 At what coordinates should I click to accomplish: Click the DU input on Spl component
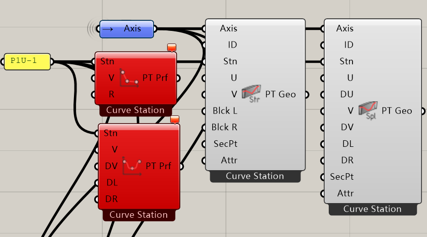click(x=346, y=94)
